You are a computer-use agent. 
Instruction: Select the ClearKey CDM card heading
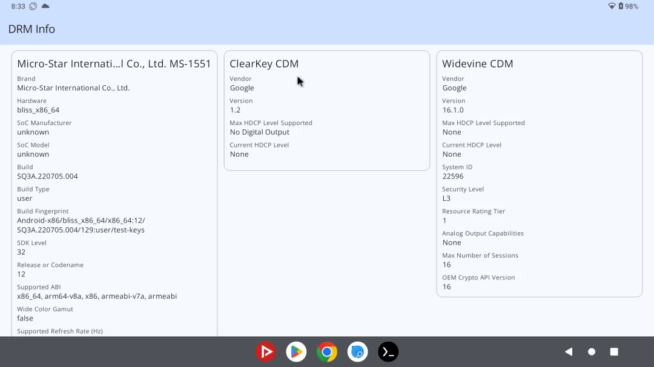[264, 63]
